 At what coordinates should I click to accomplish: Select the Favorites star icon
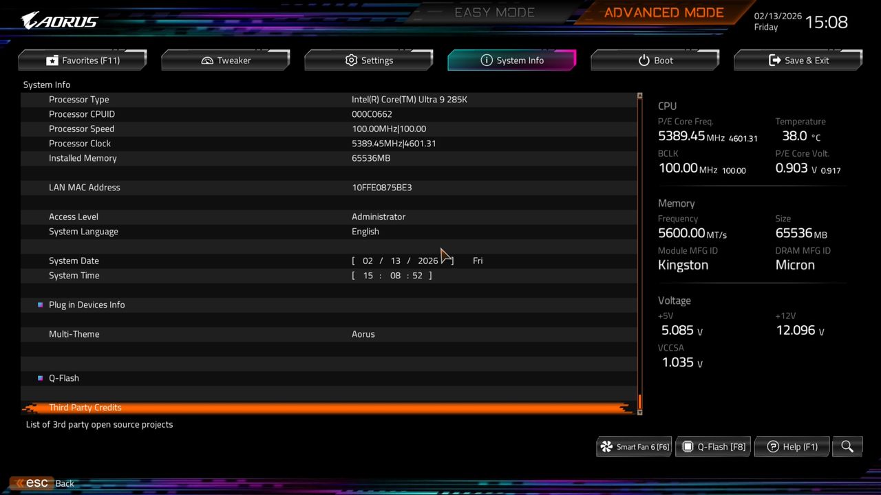pos(52,60)
